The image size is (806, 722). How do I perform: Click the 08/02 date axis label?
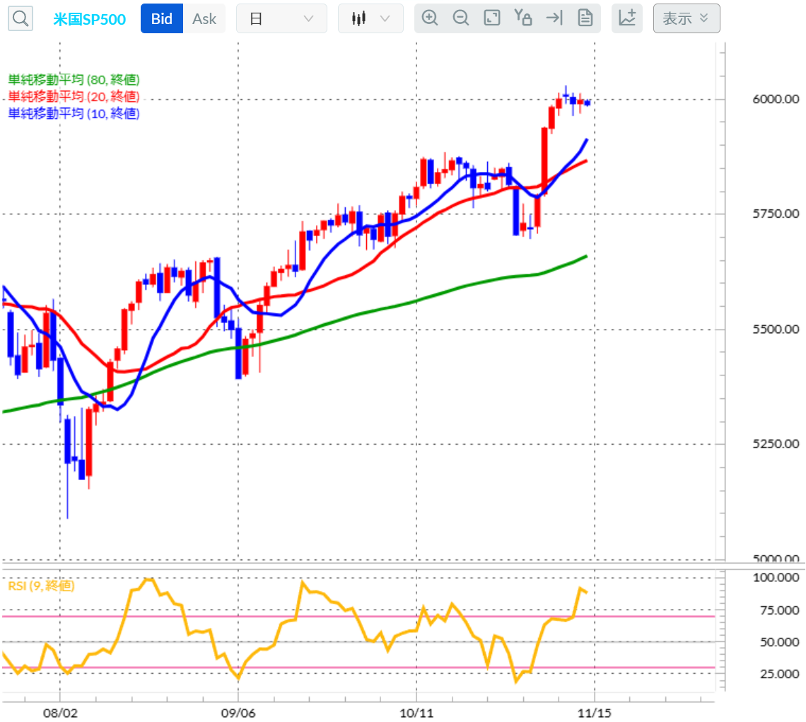pos(60,714)
